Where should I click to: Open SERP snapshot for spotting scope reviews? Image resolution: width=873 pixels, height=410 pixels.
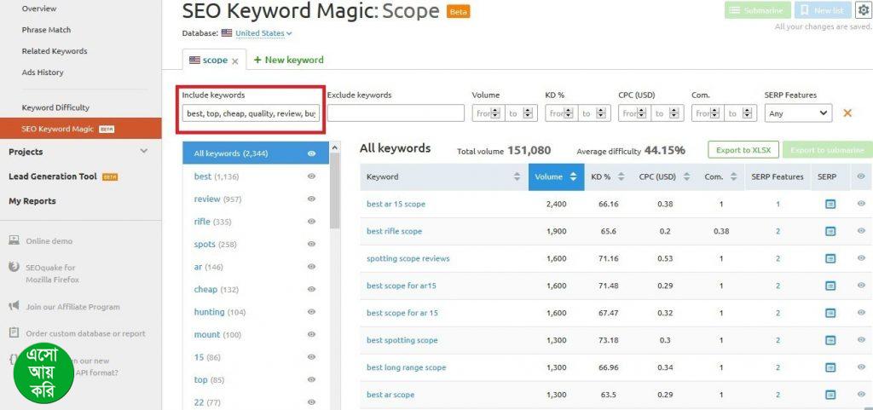click(830, 259)
